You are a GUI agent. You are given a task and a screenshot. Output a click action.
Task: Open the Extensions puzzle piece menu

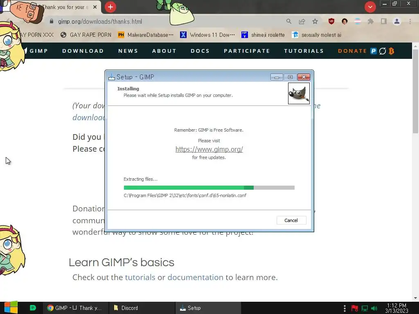[x=371, y=21]
